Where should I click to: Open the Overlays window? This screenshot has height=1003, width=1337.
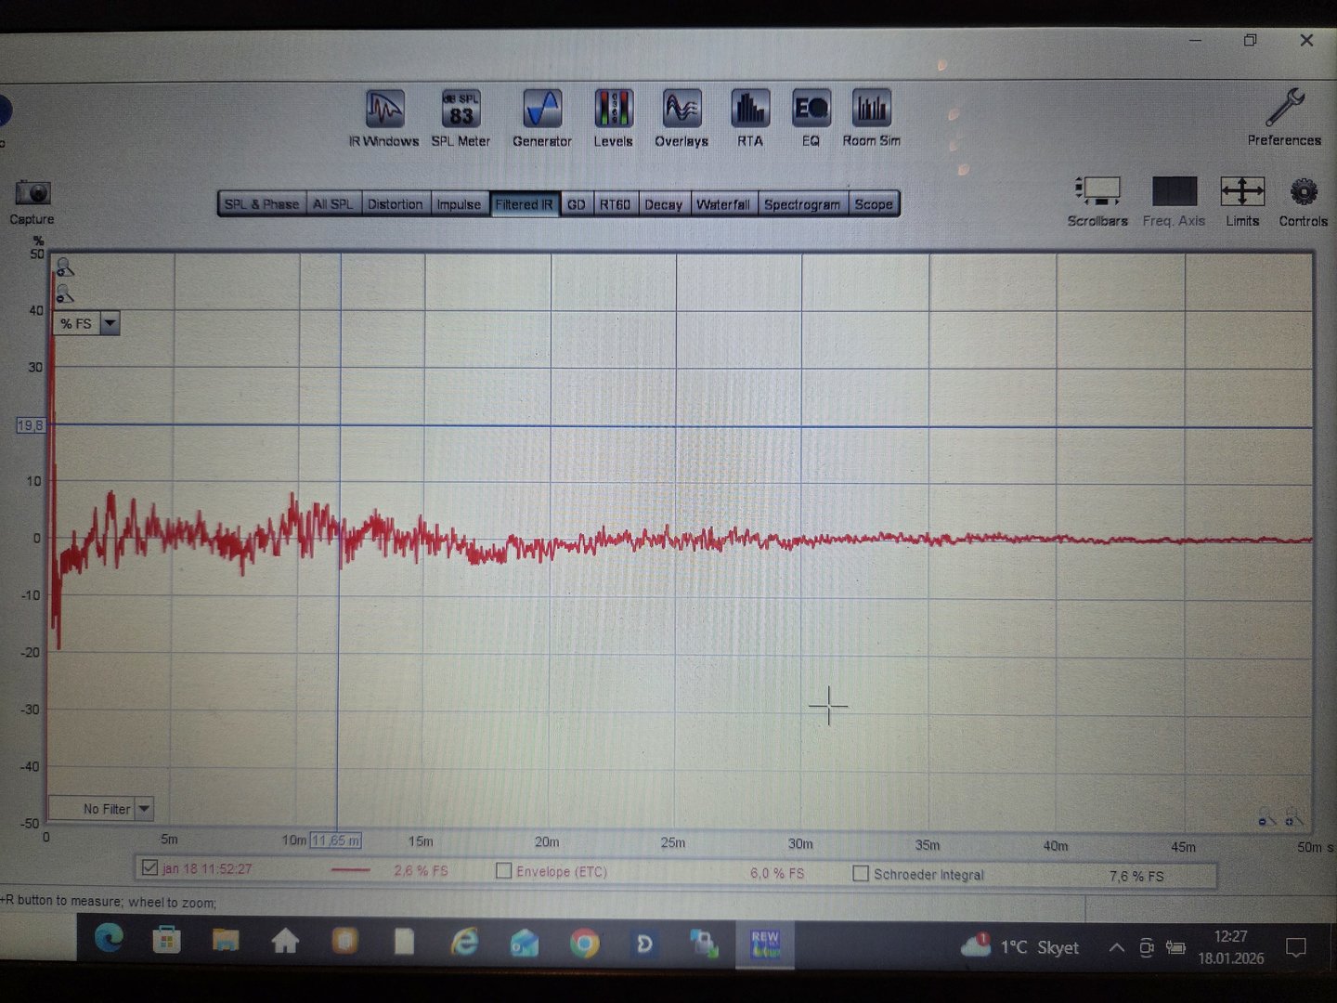[x=681, y=118]
